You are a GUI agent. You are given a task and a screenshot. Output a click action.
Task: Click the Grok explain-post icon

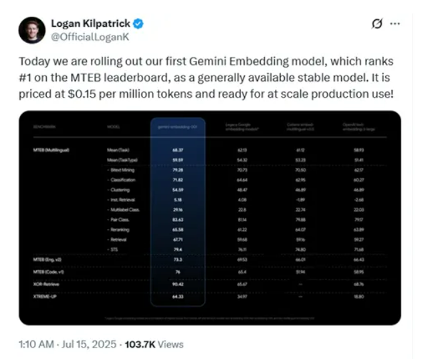tap(377, 24)
